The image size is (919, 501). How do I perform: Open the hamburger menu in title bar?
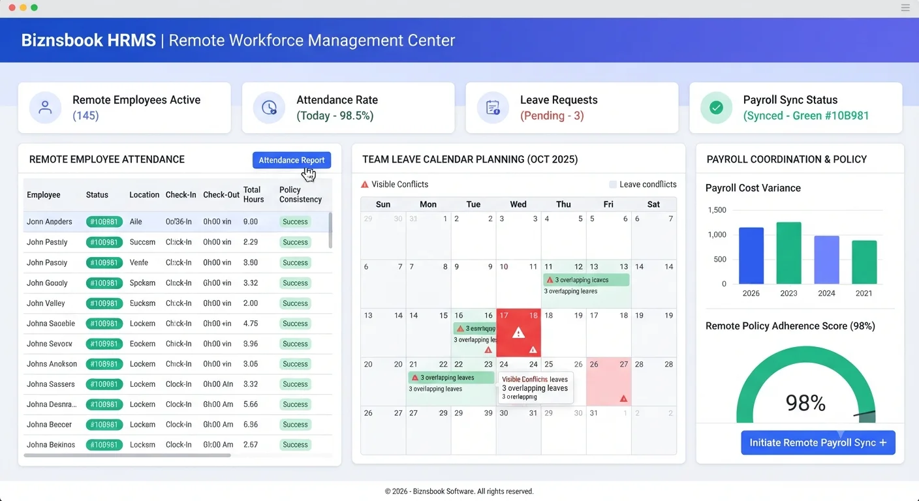coord(905,8)
